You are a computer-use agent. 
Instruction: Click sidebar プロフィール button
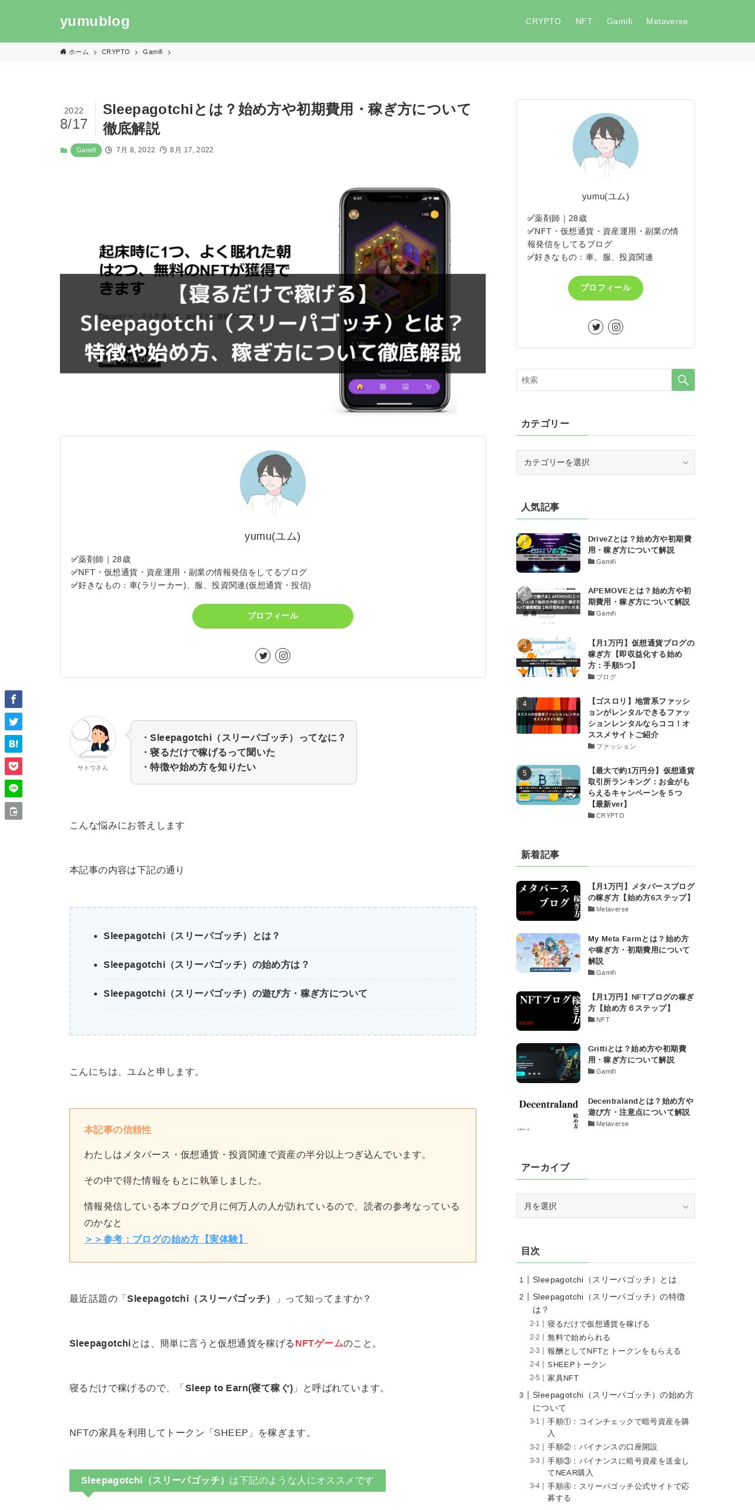click(x=606, y=288)
